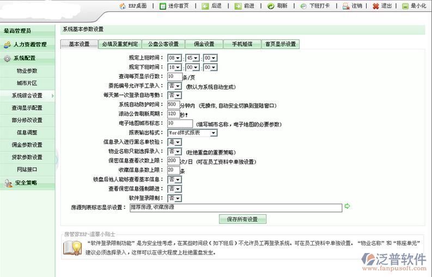The image size is (432, 277).
Task: Open 佣金参数设置 in sidebar
Action: (27, 145)
